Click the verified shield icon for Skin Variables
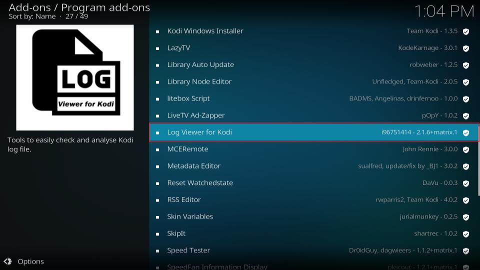The height and width of the screenshot is (270, 480). pyautogui.click(x=466, y=217)
